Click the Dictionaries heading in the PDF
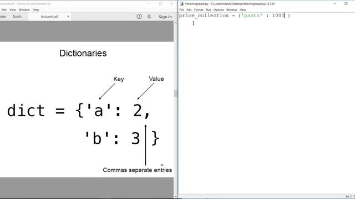 83,54
